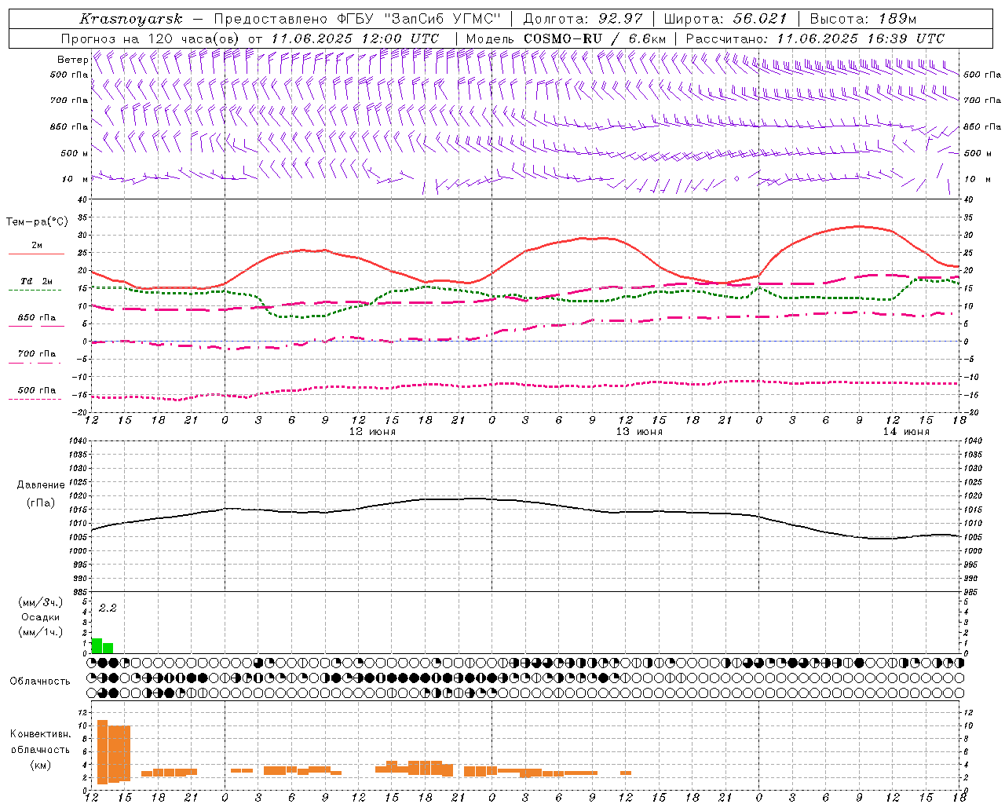The image size is (1005, 804).
Task: Click the Krasnoyarsk station title
Action: [130, 19]
